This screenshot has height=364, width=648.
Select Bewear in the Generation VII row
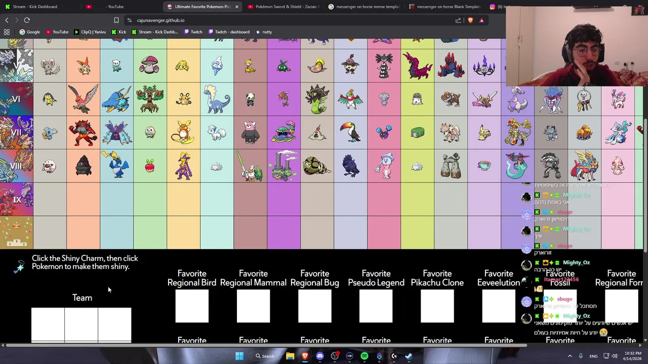(x=250, y=132)
